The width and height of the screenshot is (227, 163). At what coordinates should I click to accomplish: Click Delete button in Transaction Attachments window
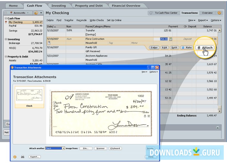coord(150,148)
